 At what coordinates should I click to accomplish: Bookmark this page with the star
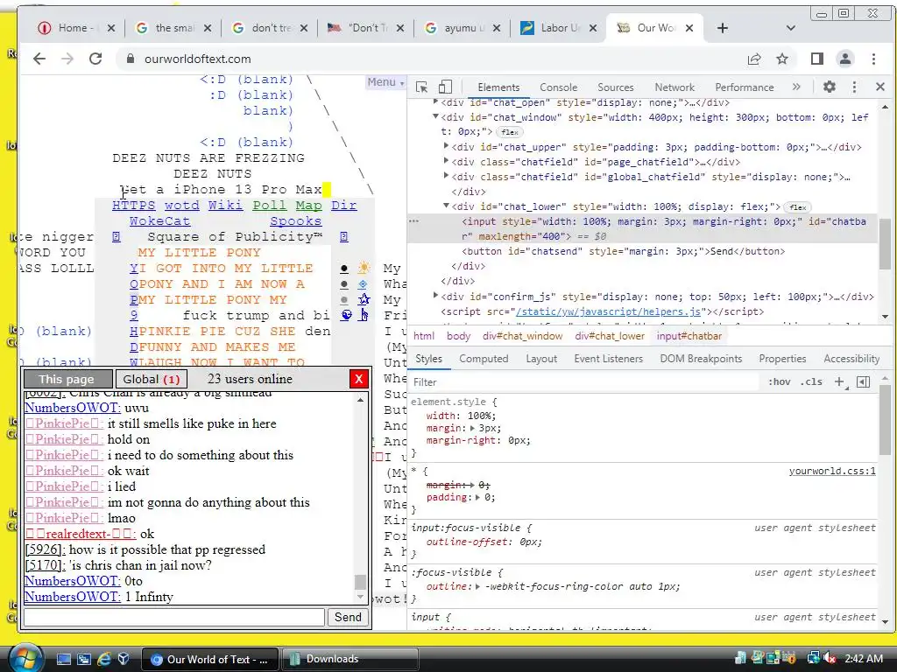click(x=782, y=59)
